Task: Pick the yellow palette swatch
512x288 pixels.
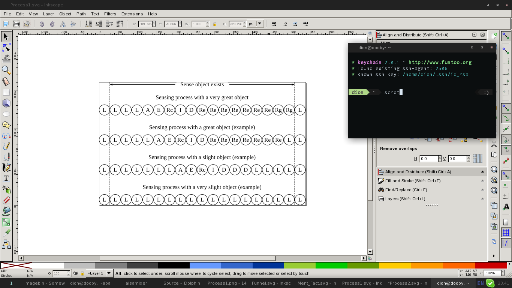Action: pos(395,265)
